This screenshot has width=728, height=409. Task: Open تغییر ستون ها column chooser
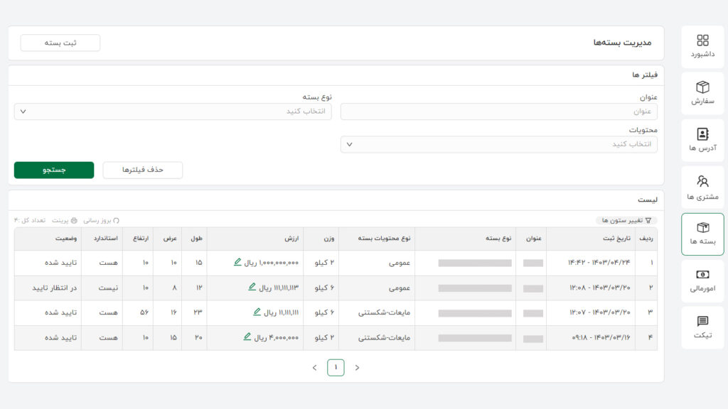point(626,220)
